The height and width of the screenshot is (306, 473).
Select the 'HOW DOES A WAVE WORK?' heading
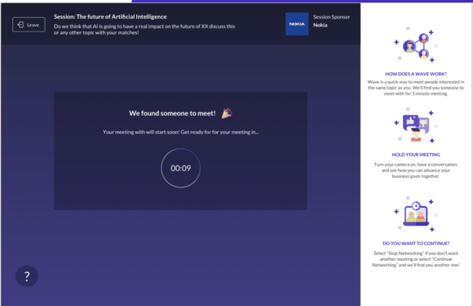click(x=416, y=74)
